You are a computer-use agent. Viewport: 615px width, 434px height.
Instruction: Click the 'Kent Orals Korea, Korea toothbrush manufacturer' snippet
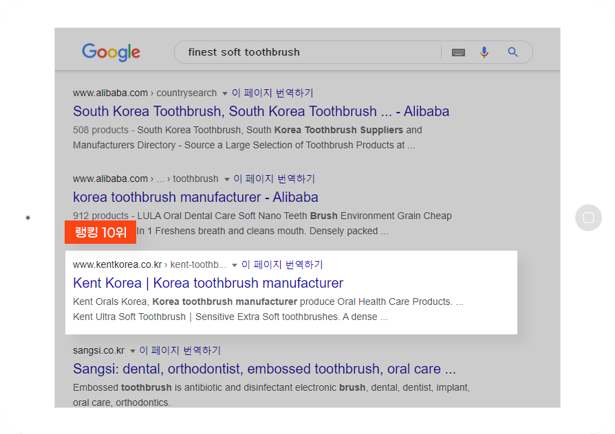point(268,301)
